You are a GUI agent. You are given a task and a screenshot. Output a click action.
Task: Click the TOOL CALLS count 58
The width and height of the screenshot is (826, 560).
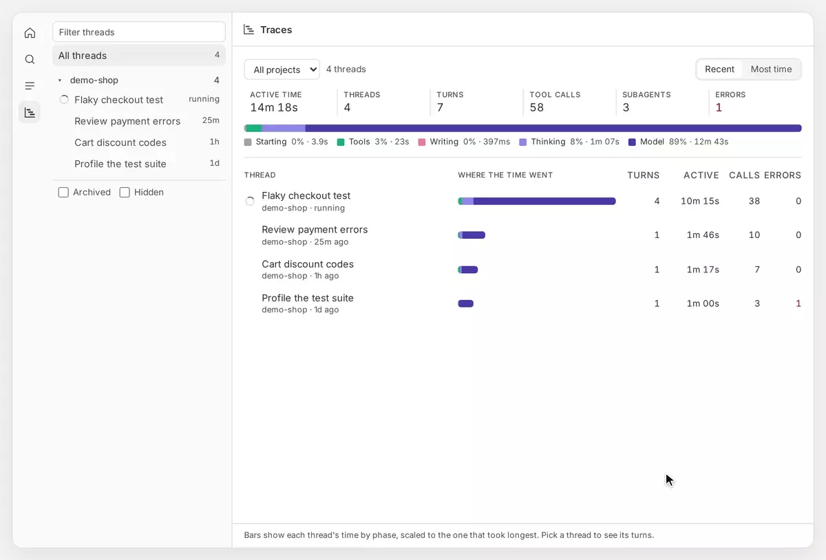(537, 107)
